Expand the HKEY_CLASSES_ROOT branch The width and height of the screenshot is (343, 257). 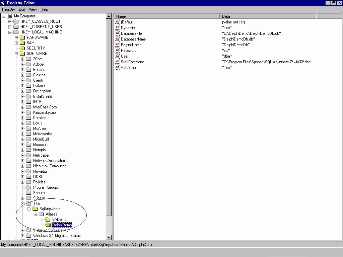[x=10, y=21]
